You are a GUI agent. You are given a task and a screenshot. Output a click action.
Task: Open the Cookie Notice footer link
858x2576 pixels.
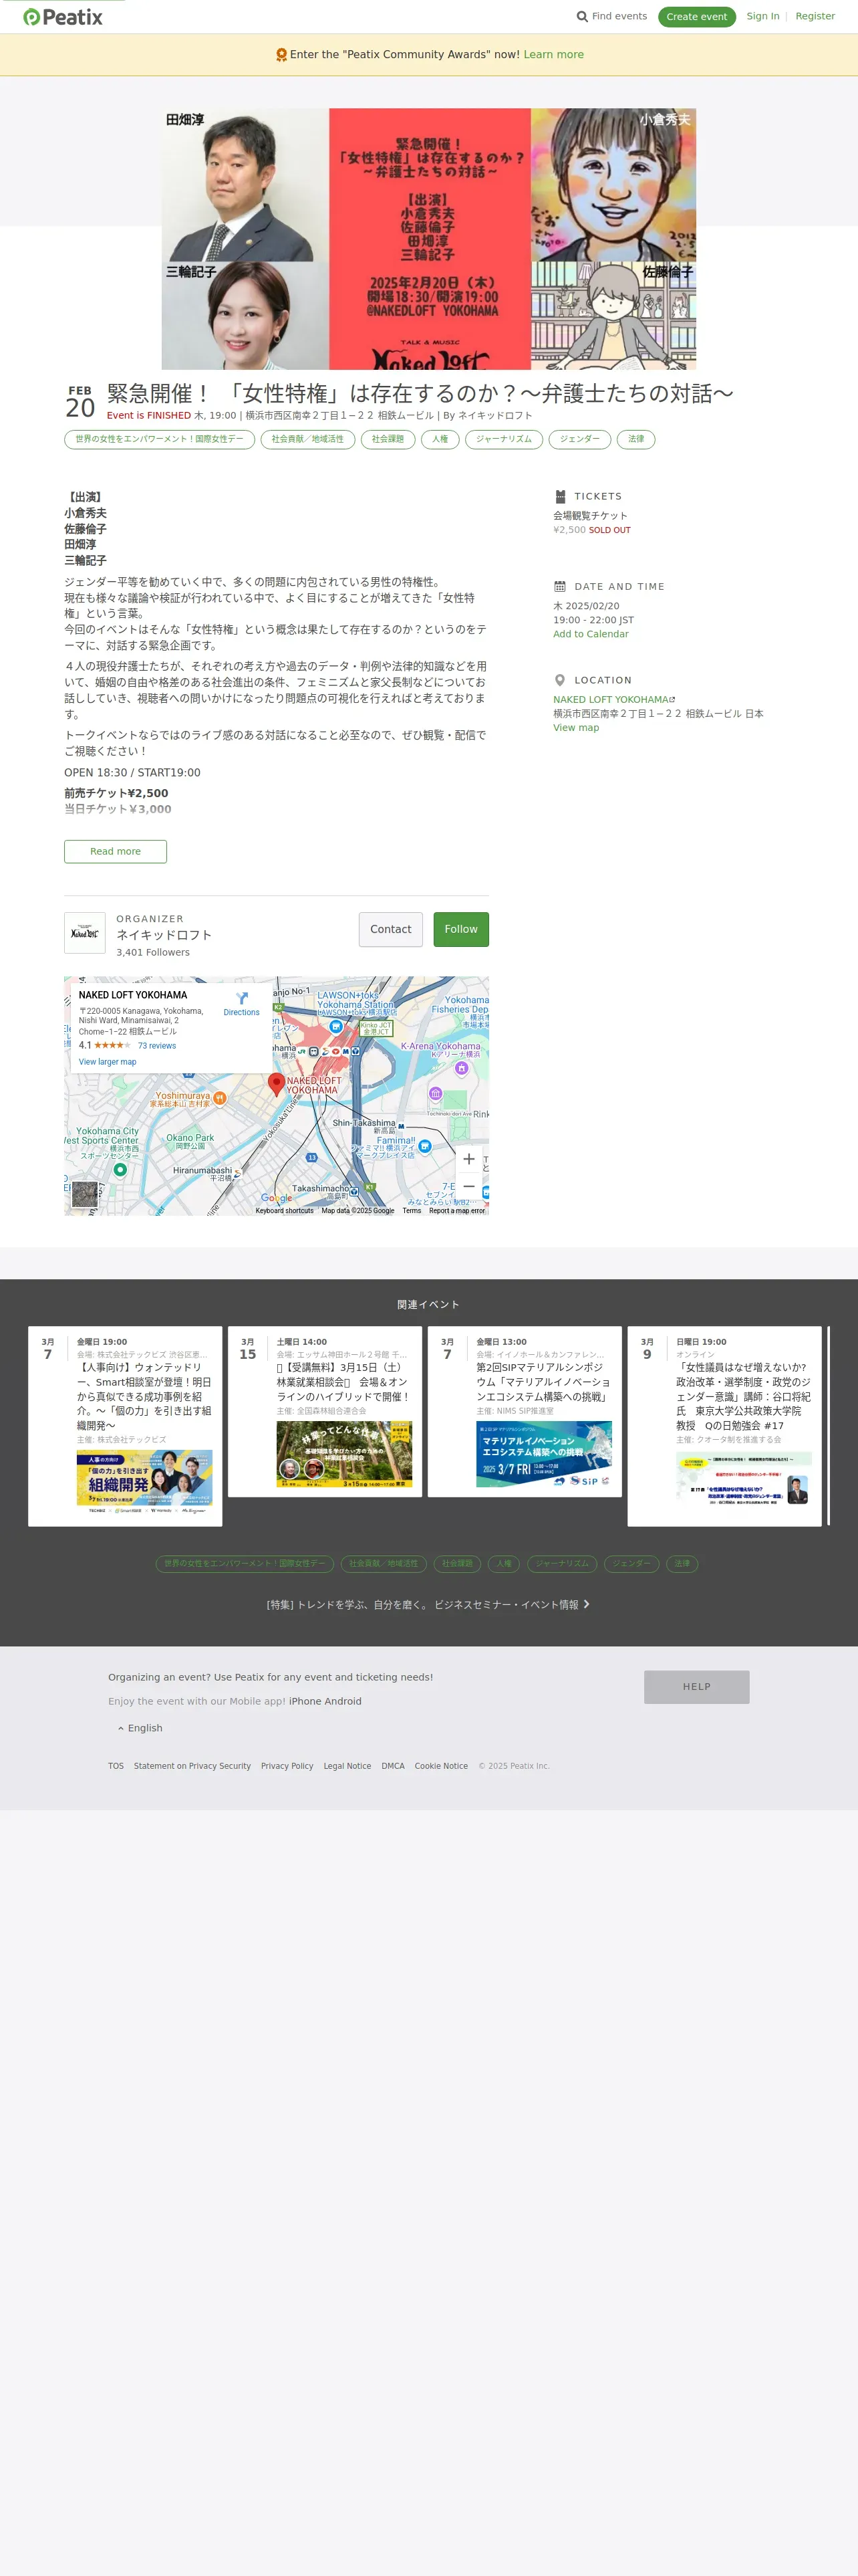tap(442, 1766)
